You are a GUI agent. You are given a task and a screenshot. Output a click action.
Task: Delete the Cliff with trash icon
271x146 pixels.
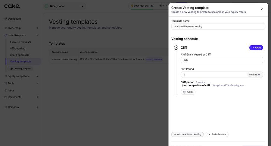click(x=188, y=92)
